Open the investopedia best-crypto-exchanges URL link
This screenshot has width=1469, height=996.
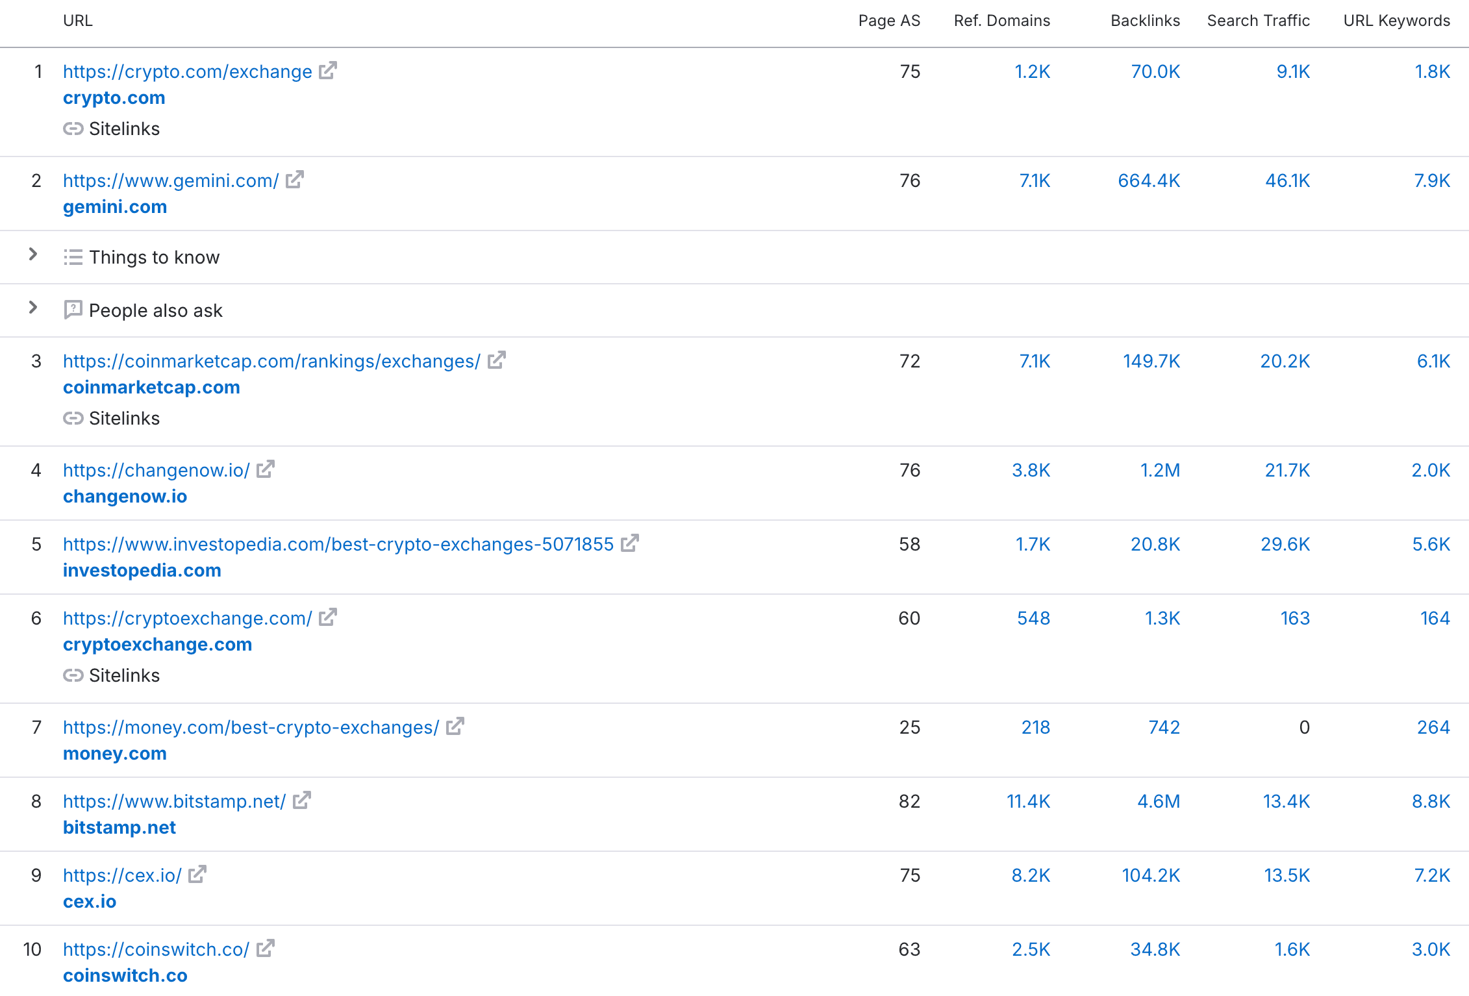pos(338,544)
